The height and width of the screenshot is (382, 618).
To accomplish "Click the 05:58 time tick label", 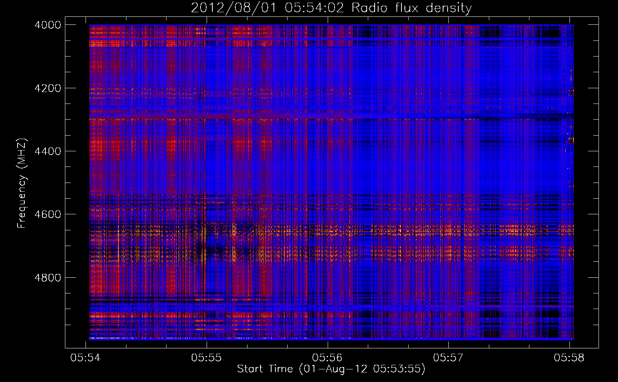I will (569, 358).
